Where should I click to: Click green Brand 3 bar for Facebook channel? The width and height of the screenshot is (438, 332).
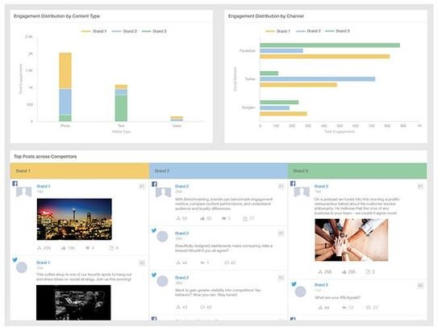[x=330, y=45]
